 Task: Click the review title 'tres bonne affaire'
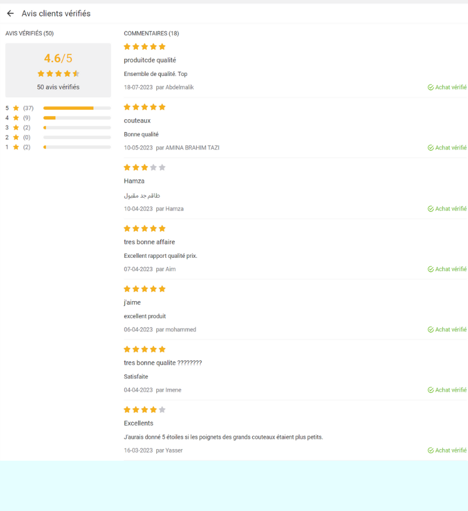click(x=149, y=242)
